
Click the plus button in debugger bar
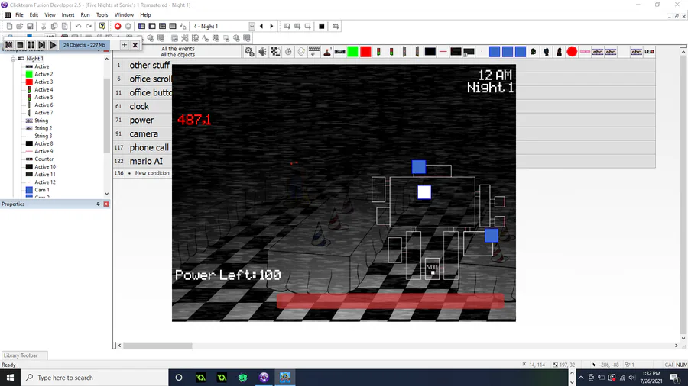(124, 45)
